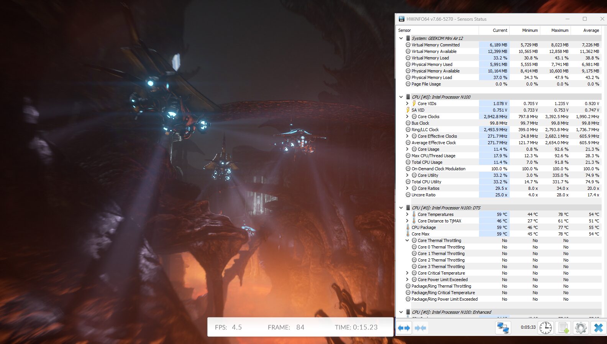The height and width of the screenshot is (344, 607).
Task: Click the Maximum column header
Action: 555,30
